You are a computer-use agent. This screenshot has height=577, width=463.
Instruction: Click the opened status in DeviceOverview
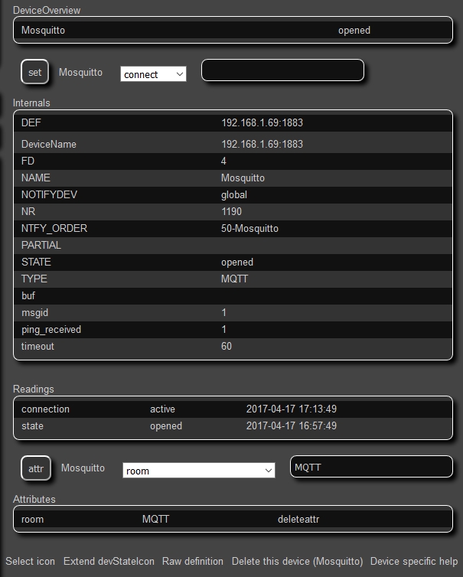tap(354, 31)
